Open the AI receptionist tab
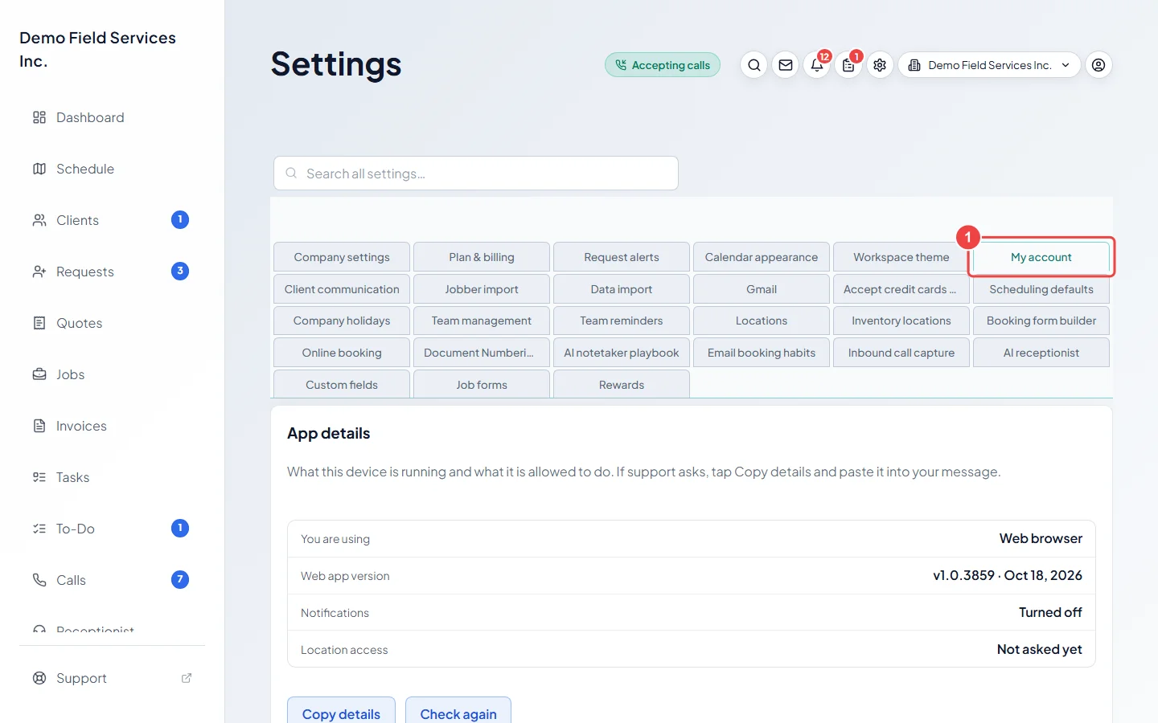The width and height of the screenshot is (1158, 723). tap(1041, 353)
